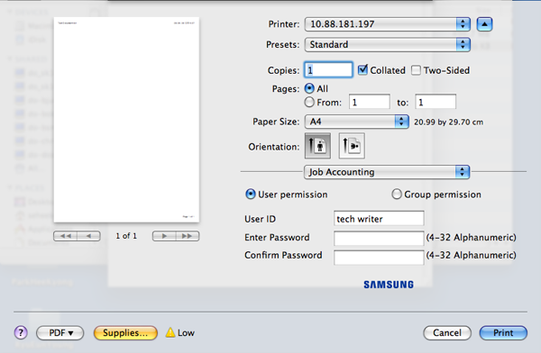The width and height of the screenshot is (541, 353).
Task: Jump to the last preview page
Action: click(x=188, y=236)
